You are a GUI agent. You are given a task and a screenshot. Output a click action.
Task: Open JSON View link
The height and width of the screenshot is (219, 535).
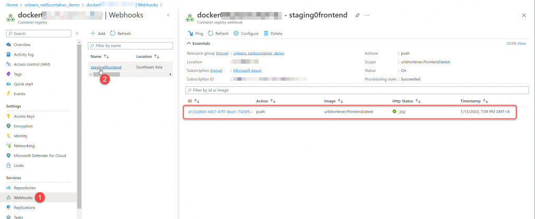(x=516, y=44)
